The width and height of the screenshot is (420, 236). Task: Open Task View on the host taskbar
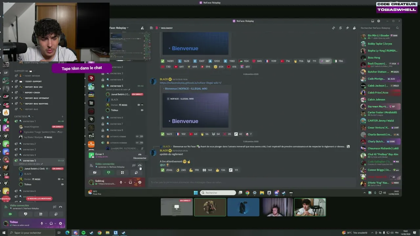[59, 233]
